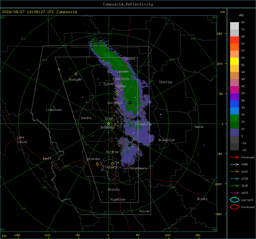This screenshot has width=256, height=239.
Task: Click the RedDeer city label
Action: (x=121, y=86)
